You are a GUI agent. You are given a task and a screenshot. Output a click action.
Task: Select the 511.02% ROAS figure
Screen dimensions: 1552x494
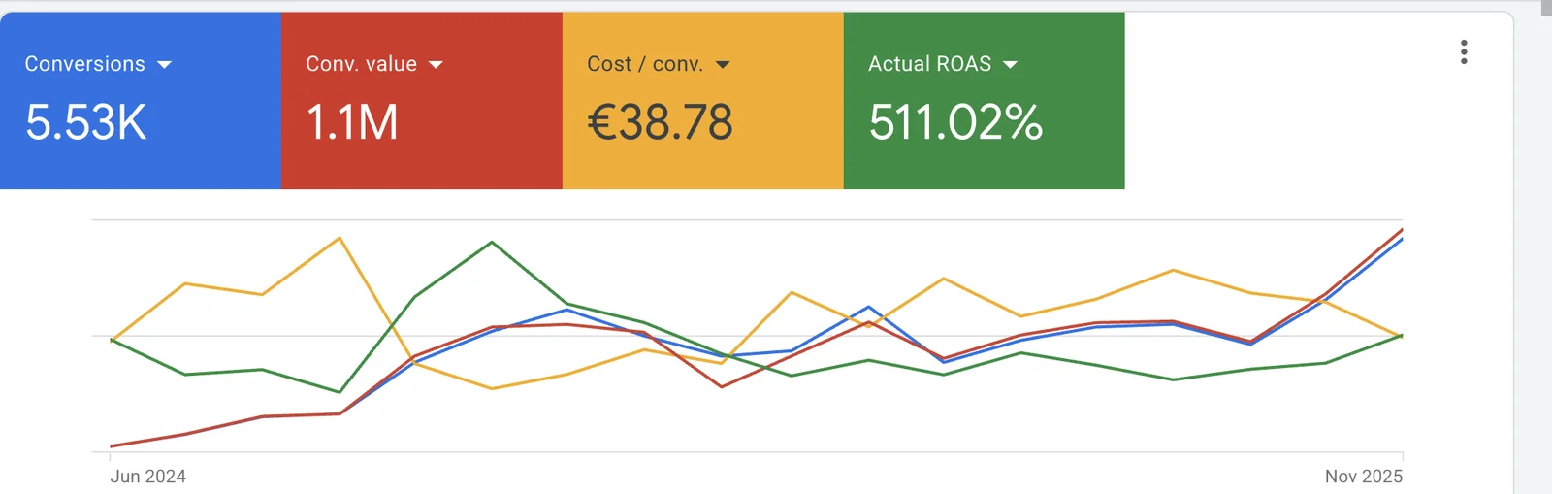955,123
